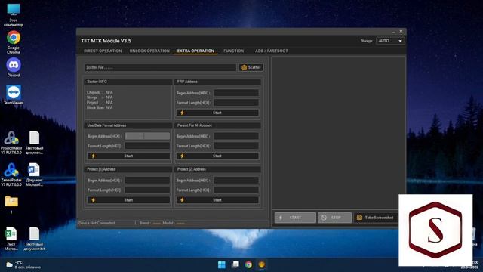The width and height of the screenshot is (483, 272).
Task: Click lightning icon in Protect [1] Start
Action: (94, 200)
